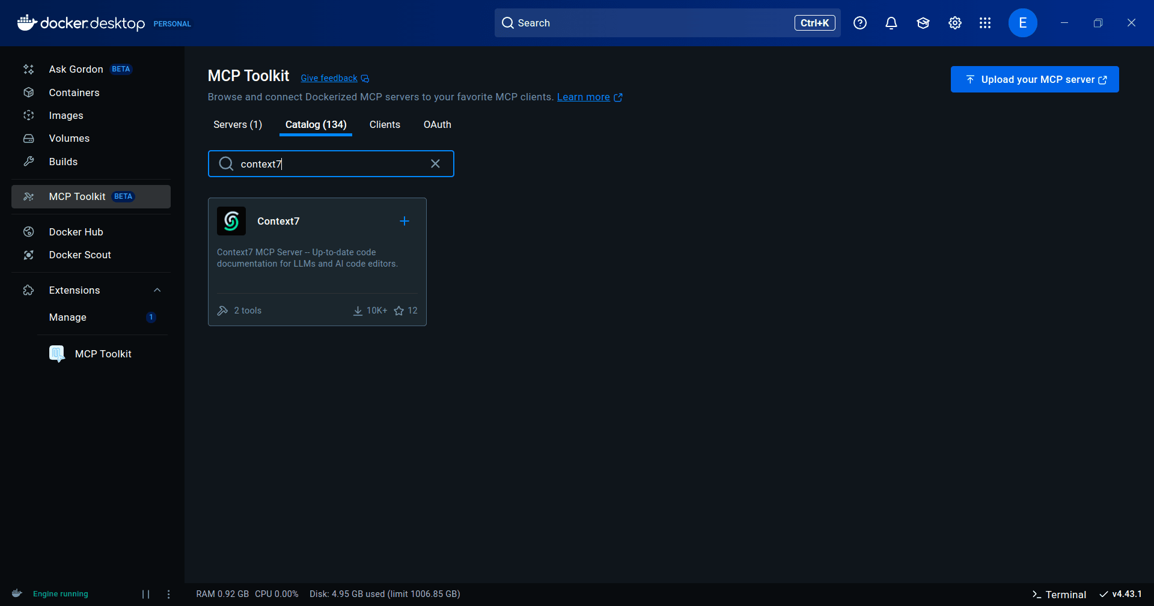Screen dimensions: 1154x606
Task: Click the Learn more link
Action: pos(584,97)
